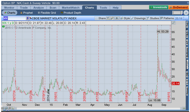Open the Drawings pencil menu
Screen dimensions: 190x112
click(x=138, y=18)
